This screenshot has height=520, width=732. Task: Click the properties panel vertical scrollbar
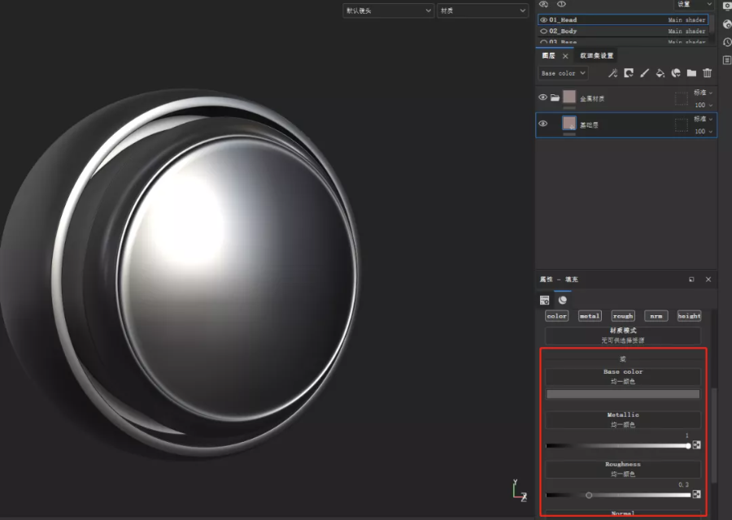[713, 436]
